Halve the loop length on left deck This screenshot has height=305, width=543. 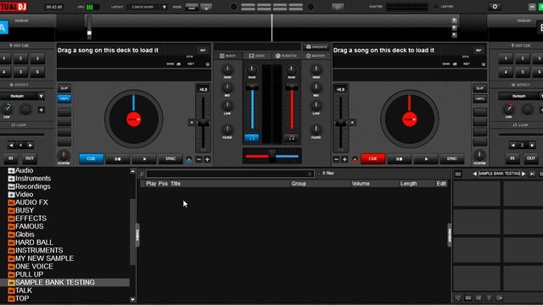pyautogui.click(x=11, y=145)
